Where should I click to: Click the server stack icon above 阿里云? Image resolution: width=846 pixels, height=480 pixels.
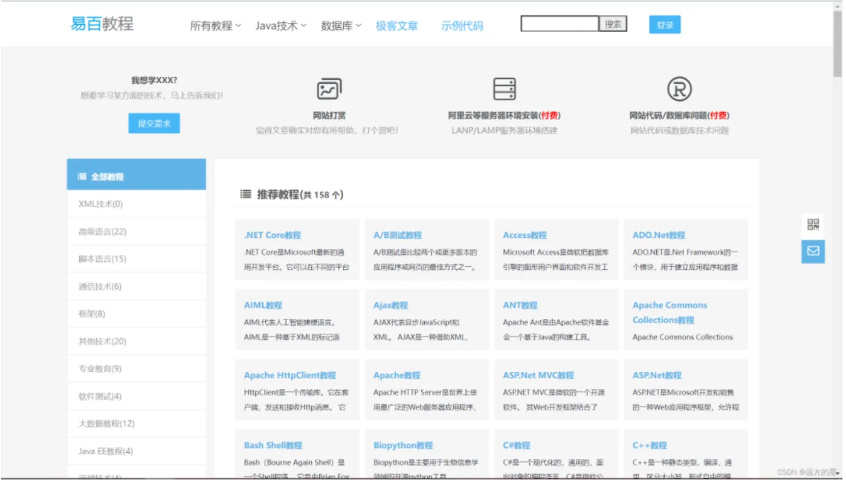point(504,89)
